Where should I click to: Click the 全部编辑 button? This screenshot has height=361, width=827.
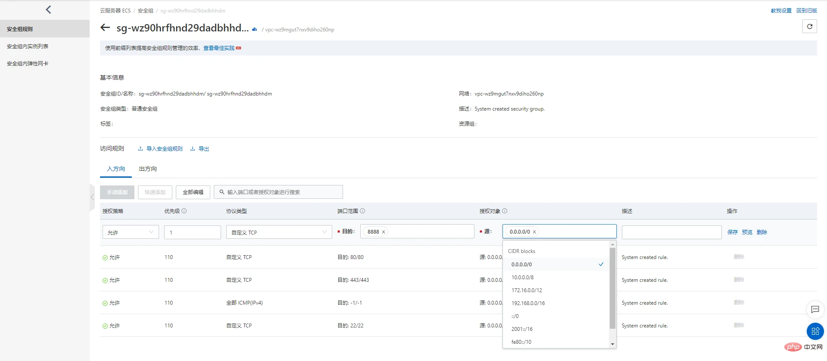coord(193,192)
